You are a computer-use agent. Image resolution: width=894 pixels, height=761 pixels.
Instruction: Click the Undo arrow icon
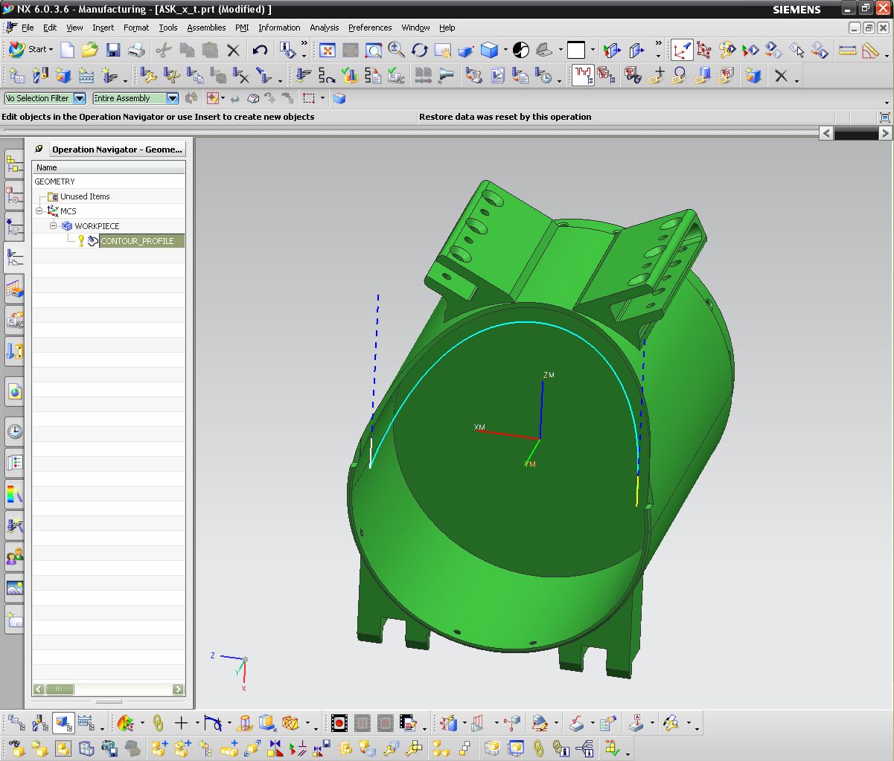(x=260, y=50)
